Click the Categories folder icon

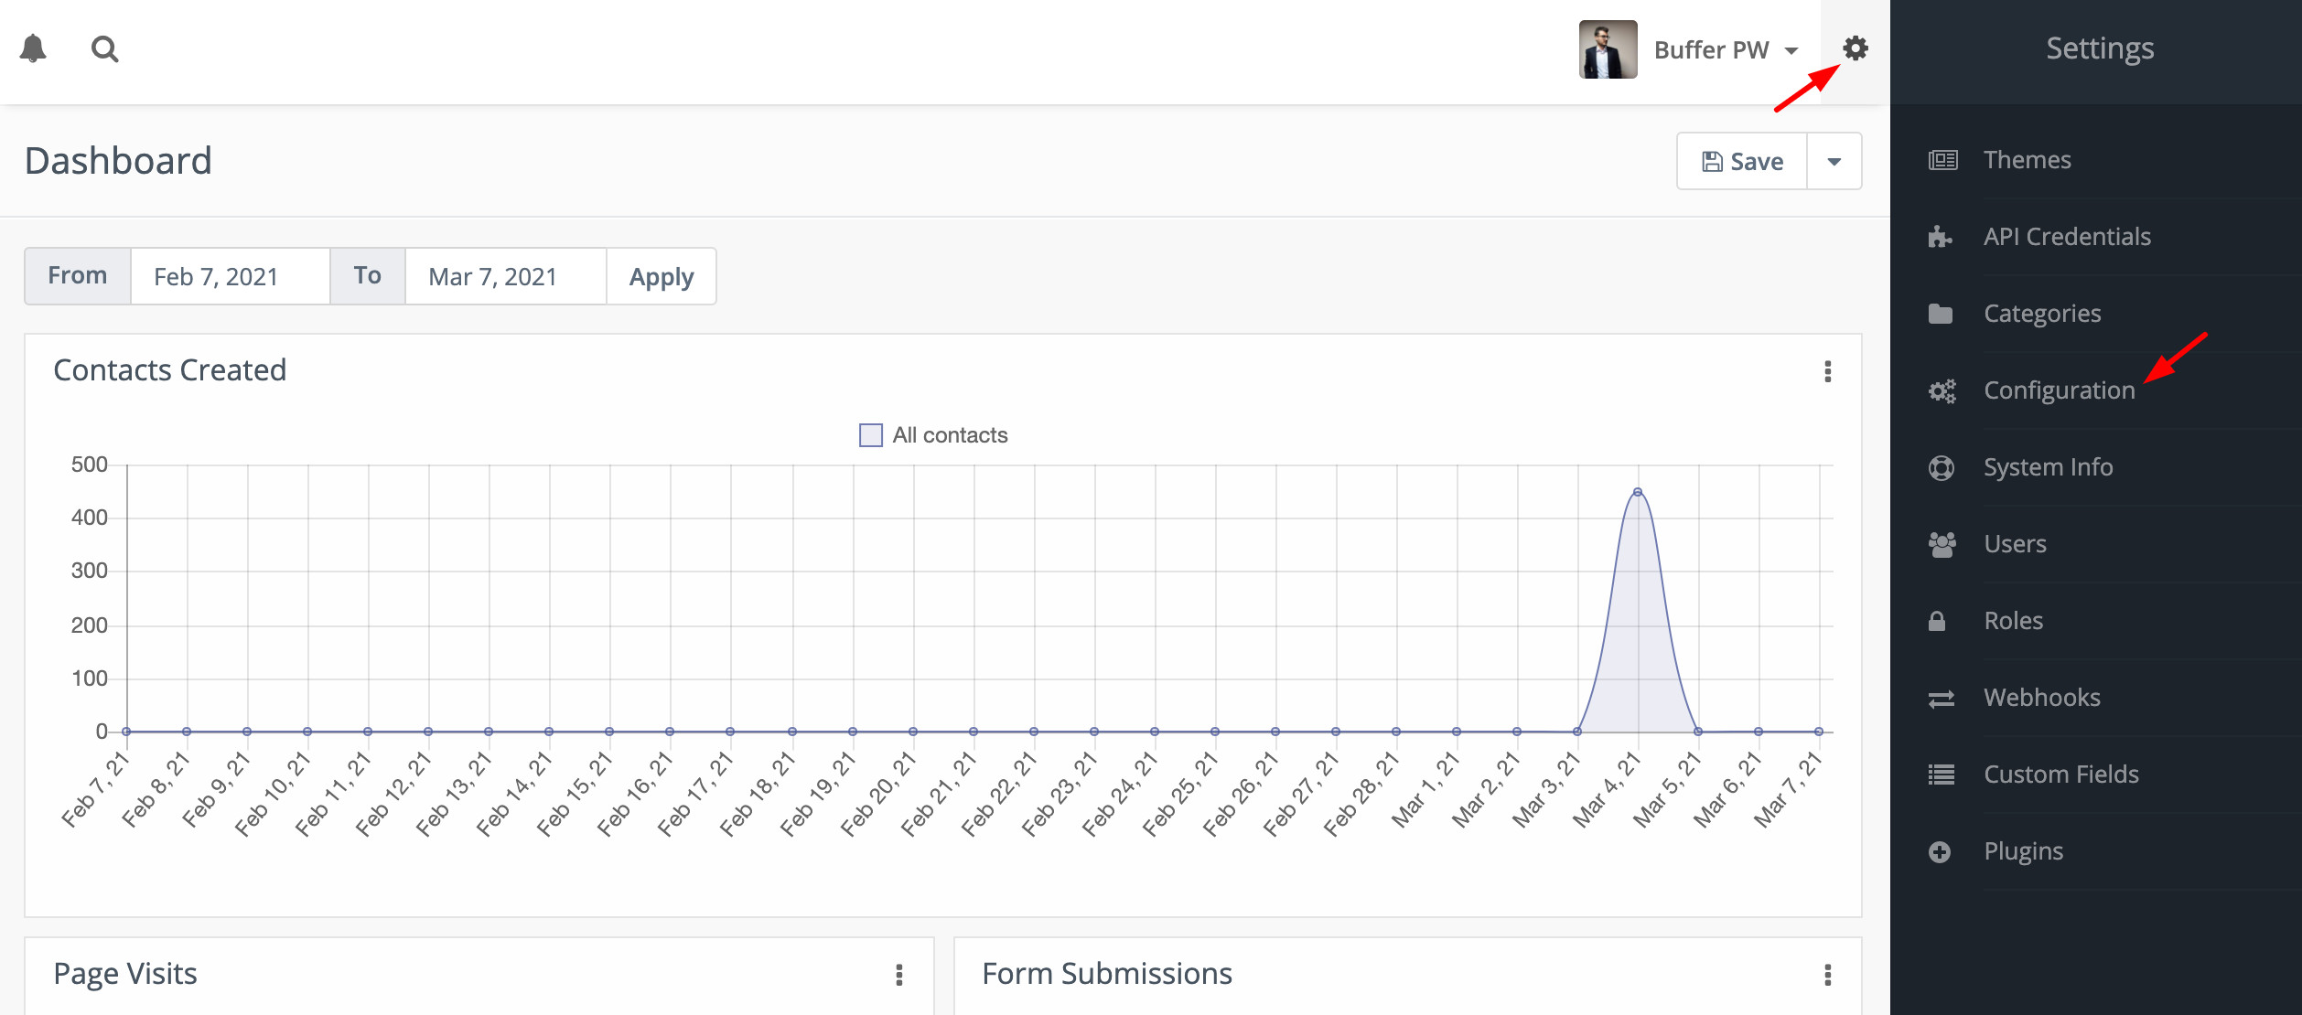click(1940, 314)
